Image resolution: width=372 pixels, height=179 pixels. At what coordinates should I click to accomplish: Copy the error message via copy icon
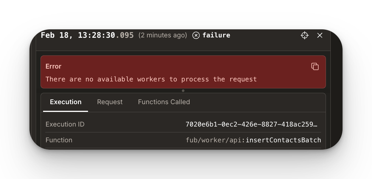point(315,66)
